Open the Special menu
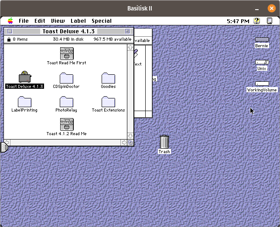 [x=102, y=21]
